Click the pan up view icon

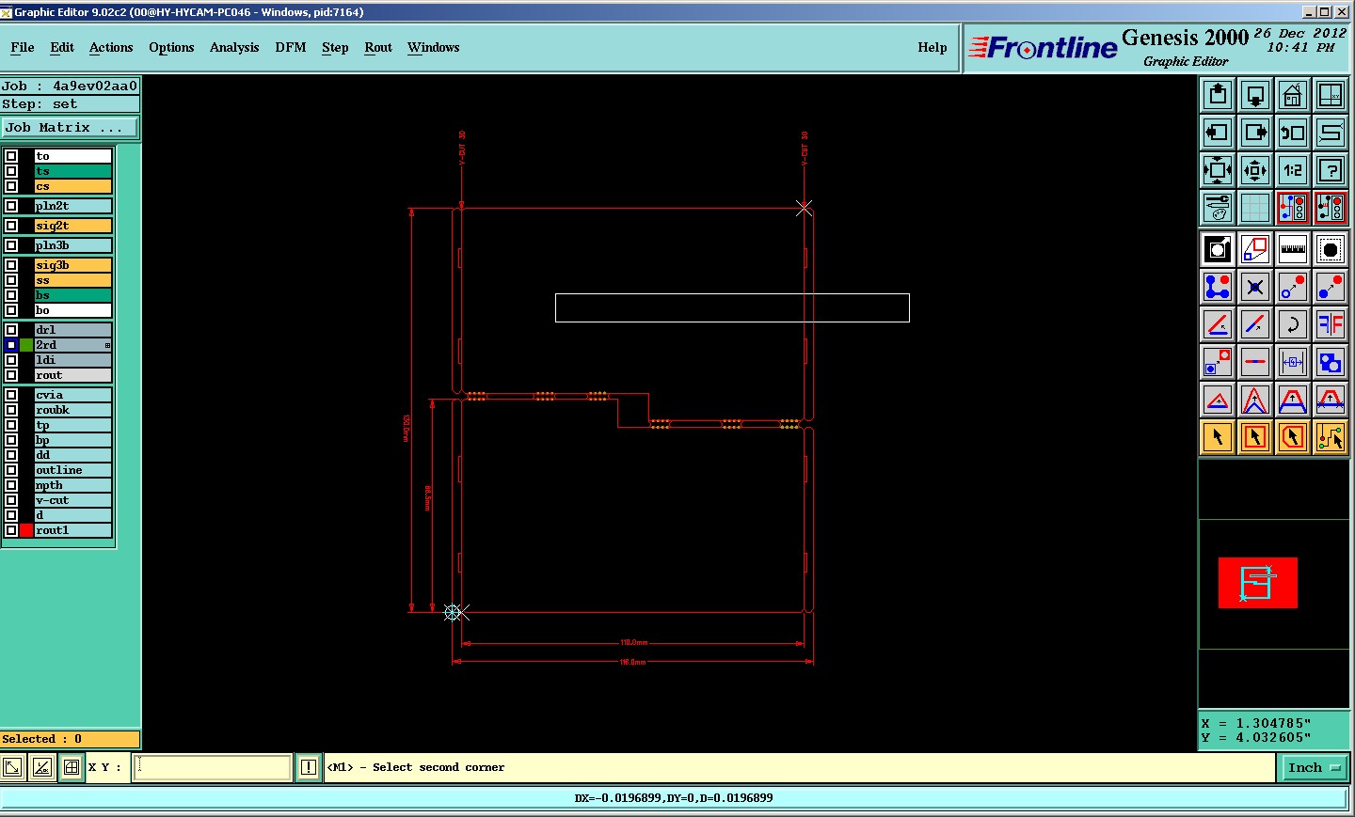coord(1218,95)
